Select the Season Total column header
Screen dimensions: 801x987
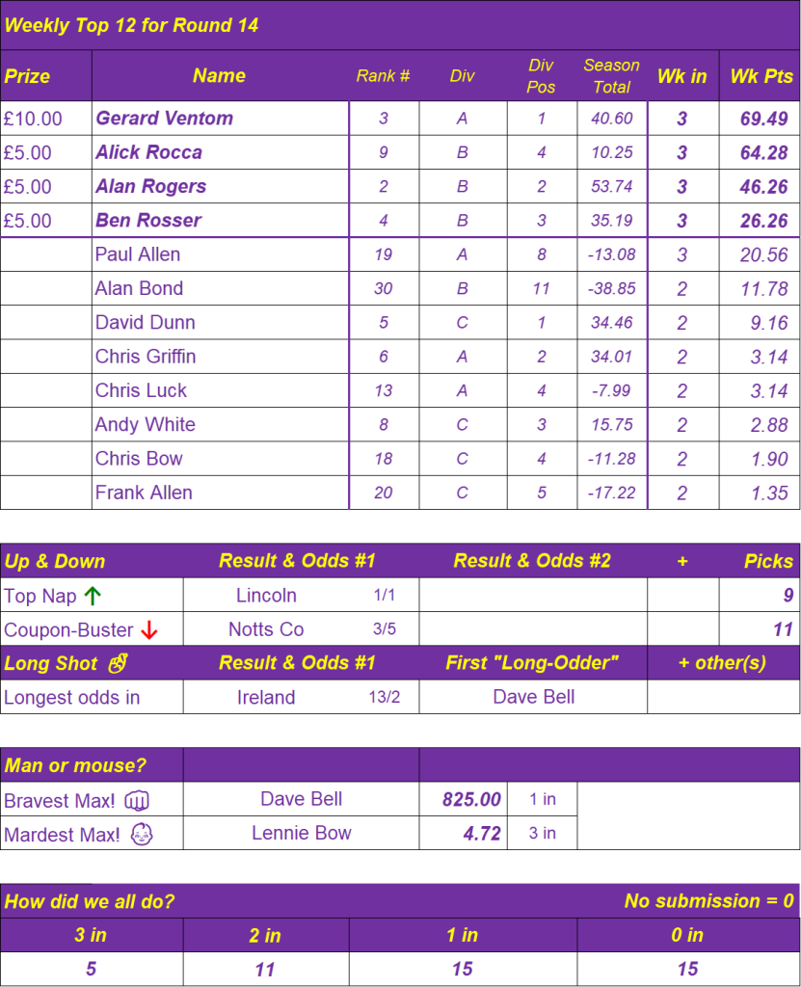611,76
